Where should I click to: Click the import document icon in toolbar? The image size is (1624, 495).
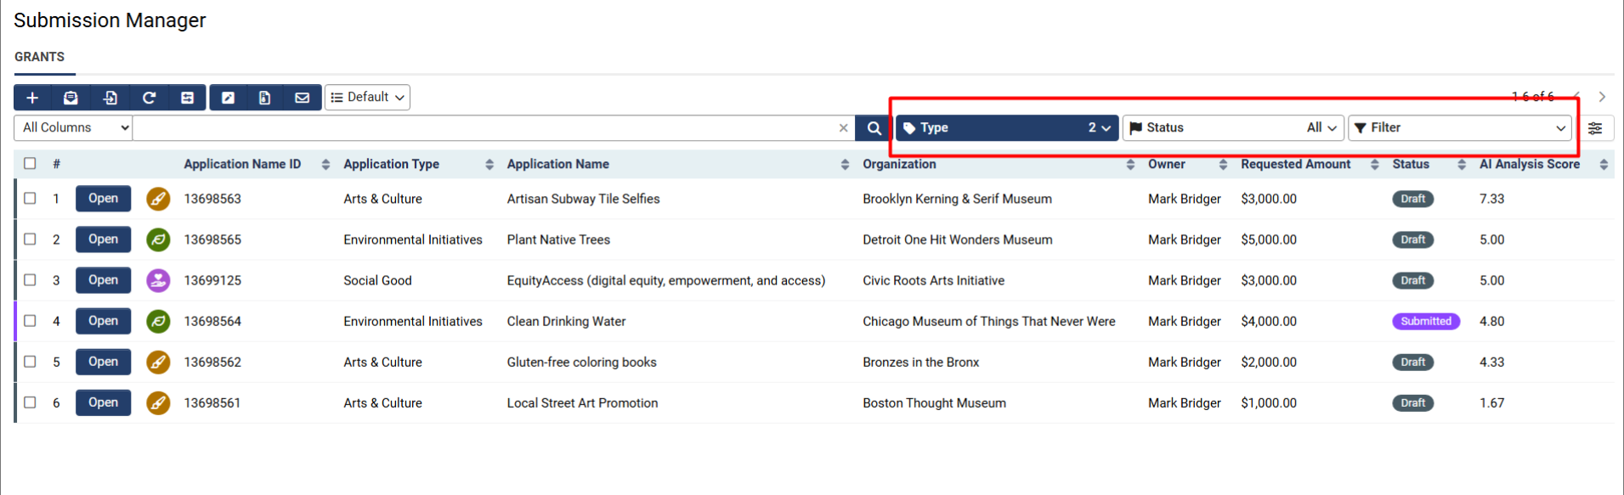110,98
